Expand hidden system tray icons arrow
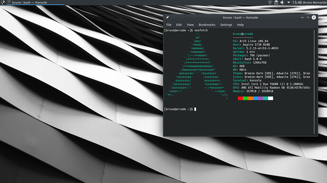The height and width of the screenshot is (183, 327). click(289, 2)
